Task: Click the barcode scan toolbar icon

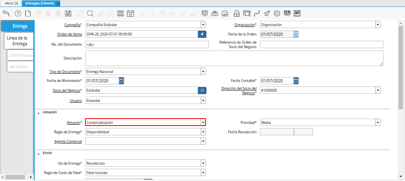Action: [287, 13]
